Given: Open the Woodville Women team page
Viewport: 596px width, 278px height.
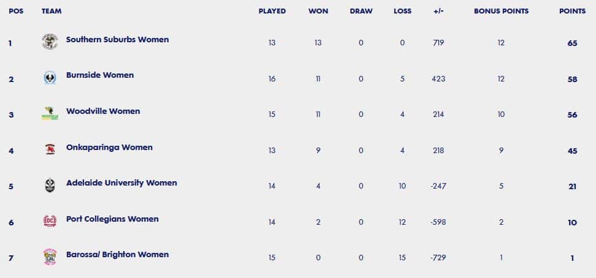Looking at the screenshot, I should (x=103, y=111).
